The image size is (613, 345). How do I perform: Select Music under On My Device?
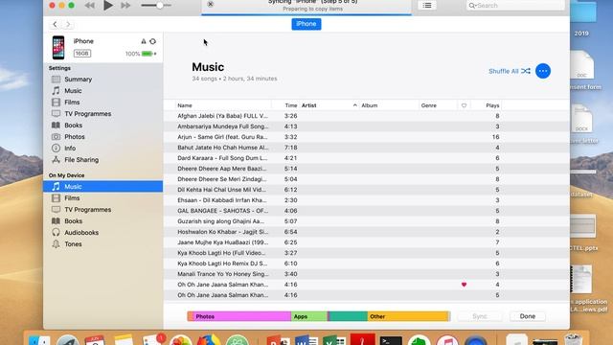pyautogui.click(x=103, y=187)
